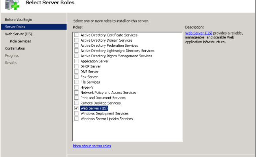Screen dimensions: 256x157
Task: Select the Server Roles step in sidebar
Action: tap(34, 27)
